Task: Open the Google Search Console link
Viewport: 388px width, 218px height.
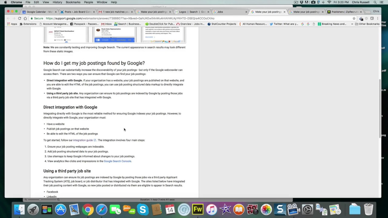Action: [x=117, y=161]
